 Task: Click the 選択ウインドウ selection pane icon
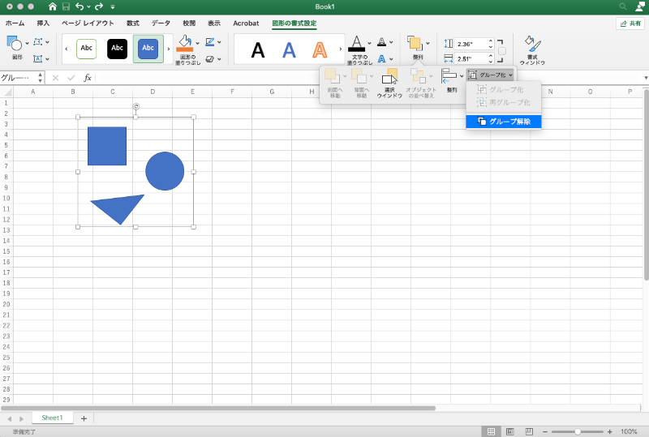[389, 84]
